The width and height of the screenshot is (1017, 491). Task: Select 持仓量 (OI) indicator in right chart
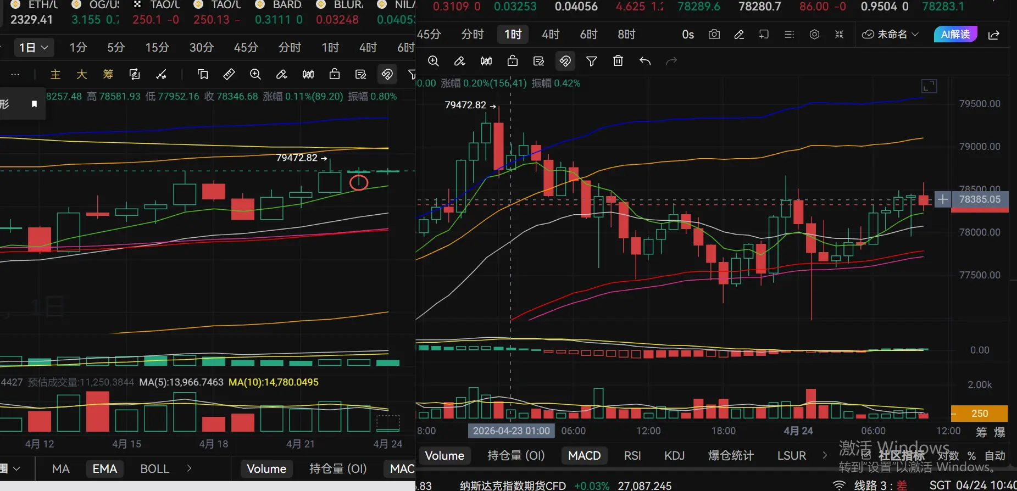coord(516,456)
